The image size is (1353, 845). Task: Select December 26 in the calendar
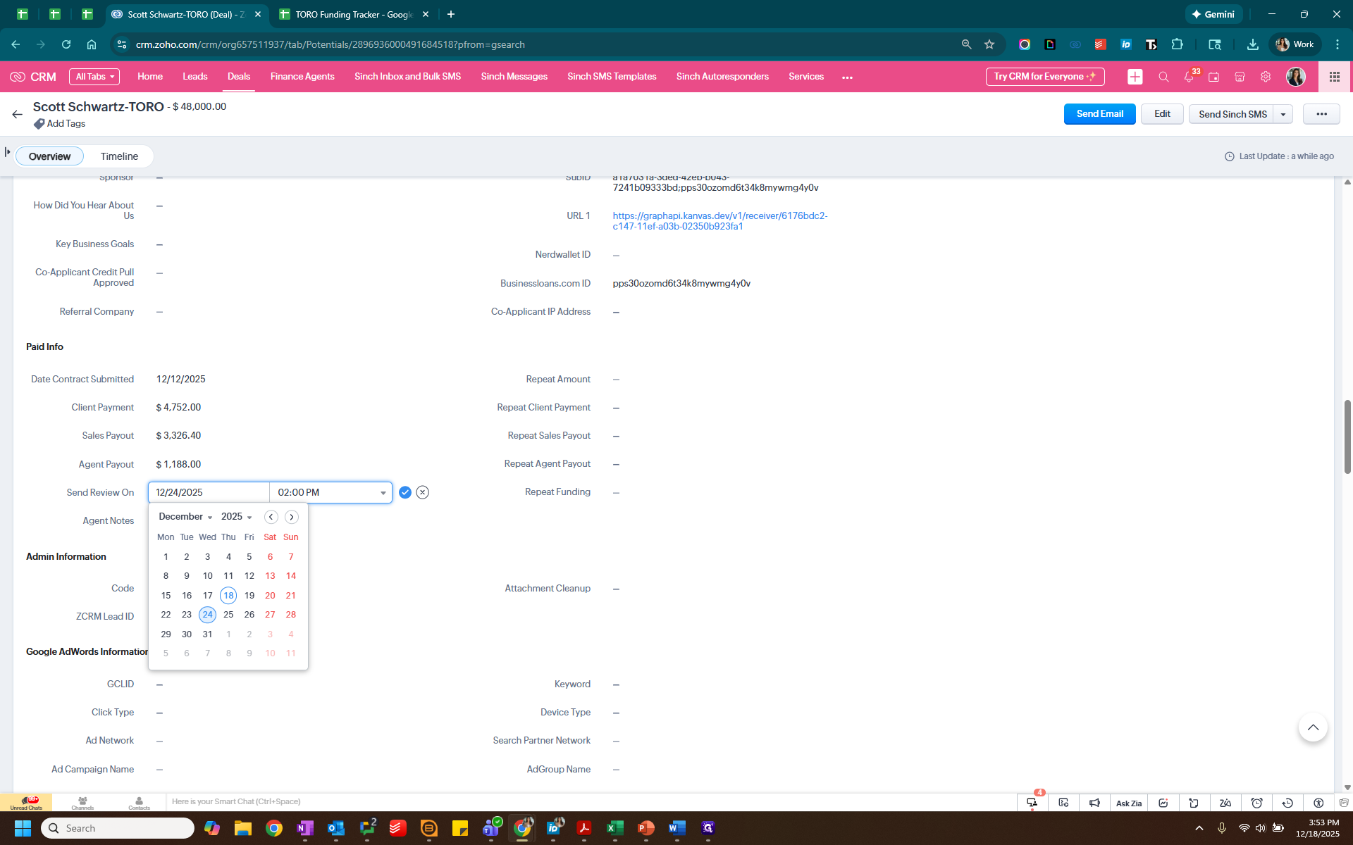point(249,615)
